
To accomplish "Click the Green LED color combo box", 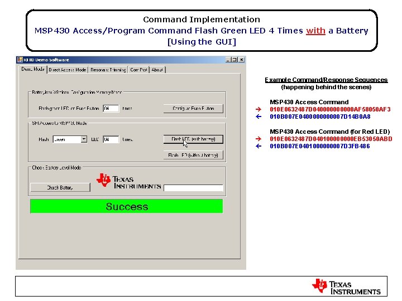I will pyautogui.click(x=70, y=139).
